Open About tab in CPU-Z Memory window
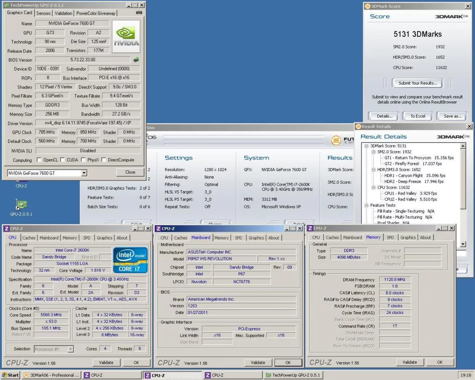475x380 pixels. [x=426, y=237]
